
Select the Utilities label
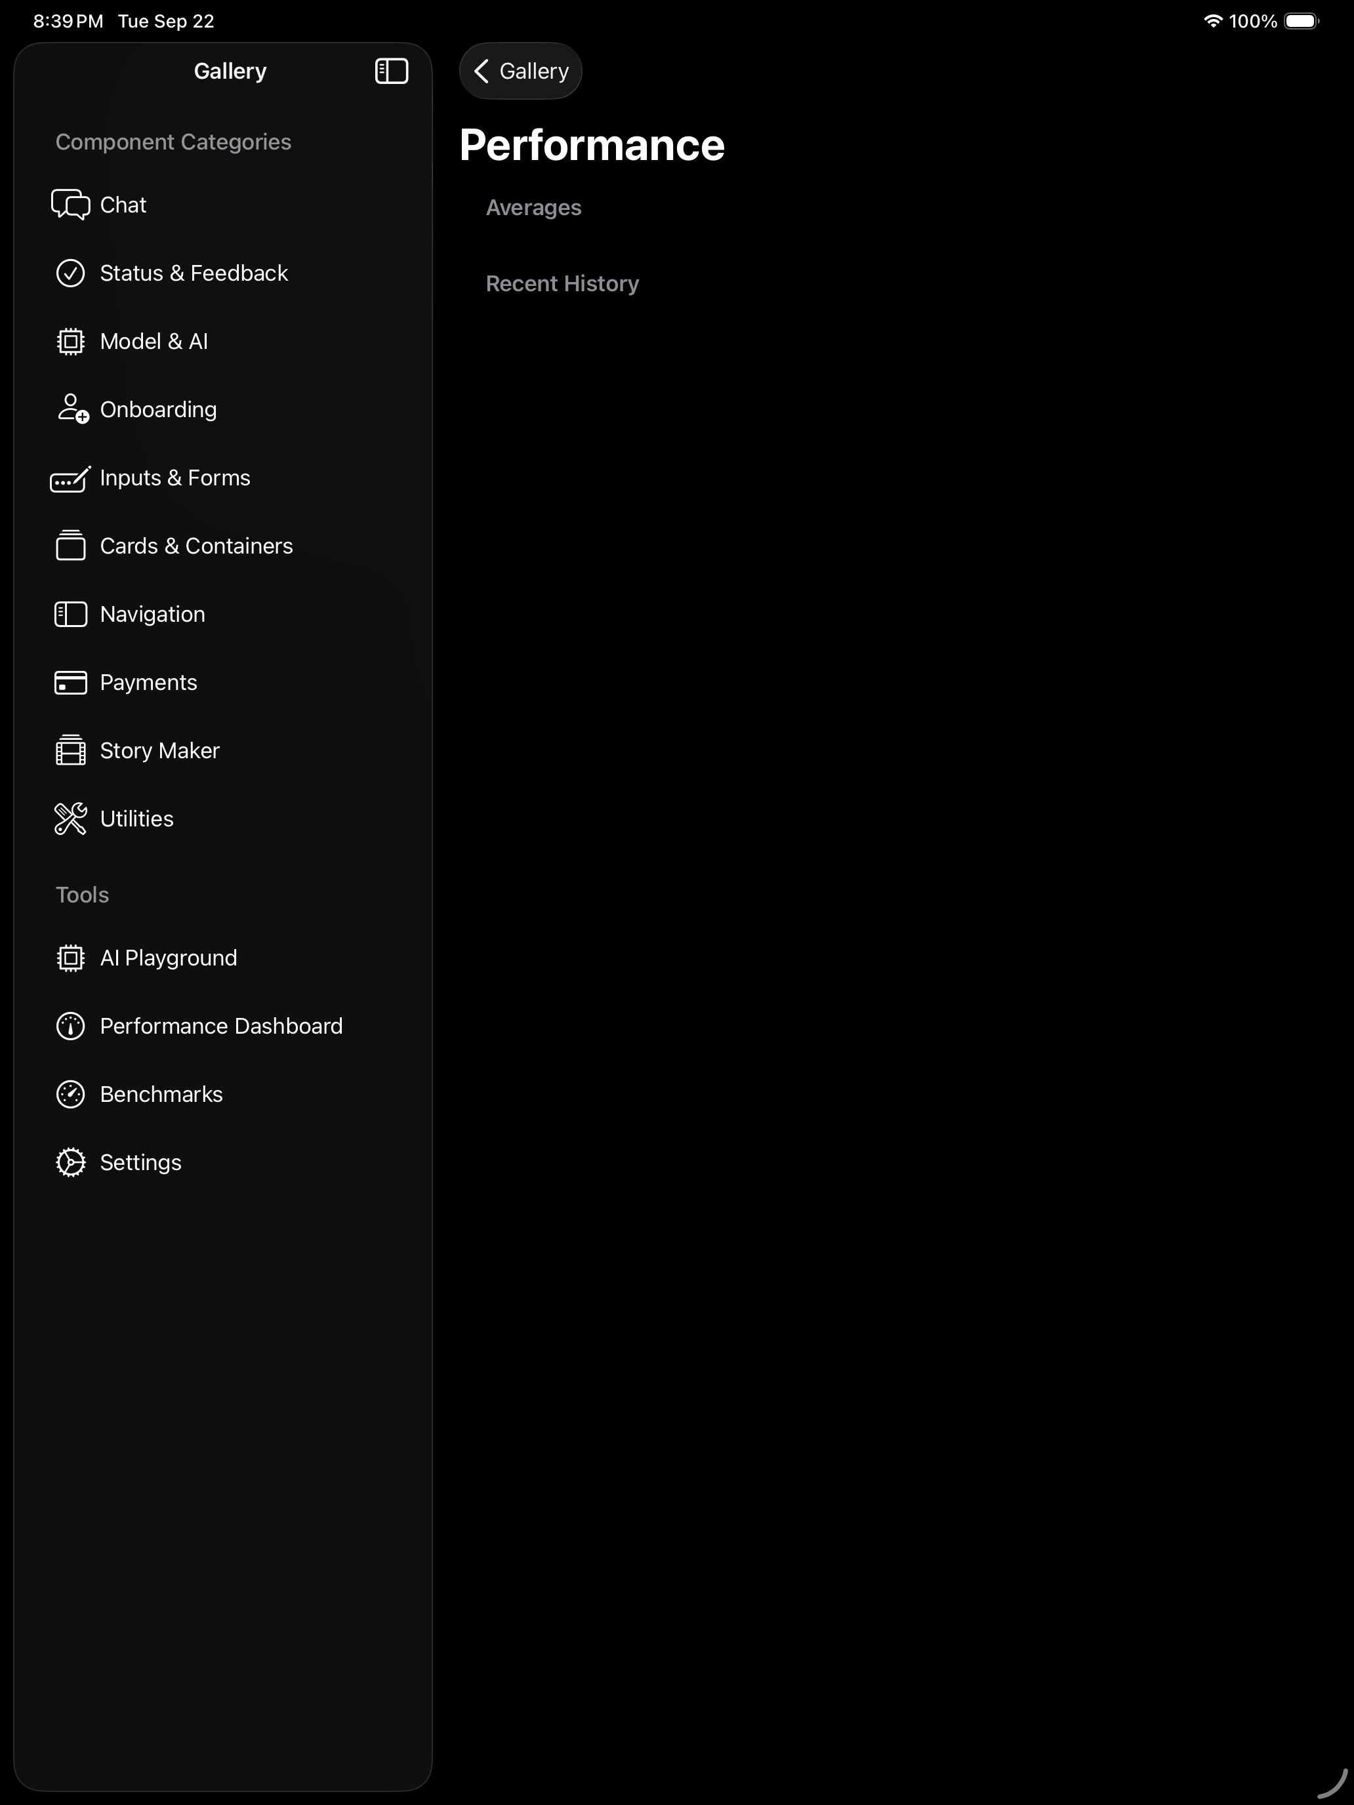click(x=136, y=819)
